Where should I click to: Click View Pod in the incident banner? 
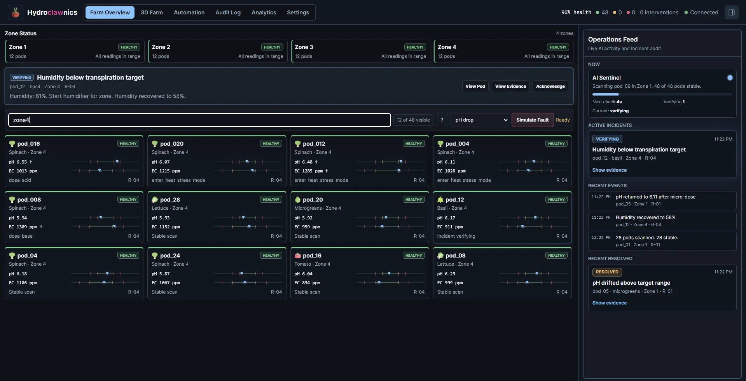(x=475, y=86)
